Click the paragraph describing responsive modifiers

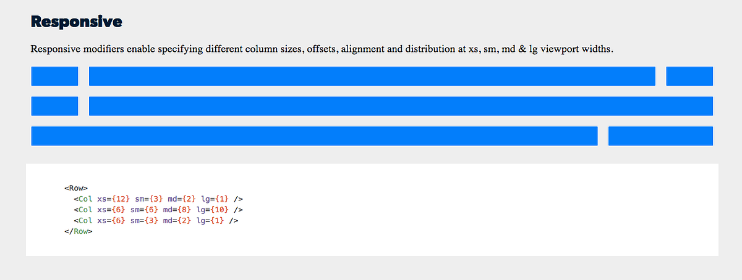click(322, 49)
